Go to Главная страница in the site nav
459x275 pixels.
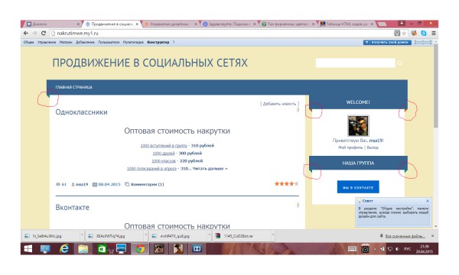73,87
